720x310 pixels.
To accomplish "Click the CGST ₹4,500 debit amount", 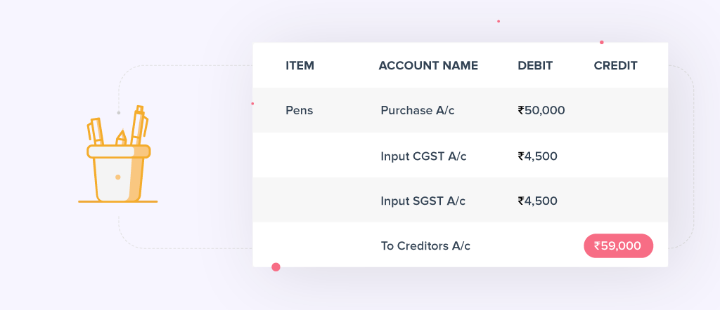I will pos(538,156).
